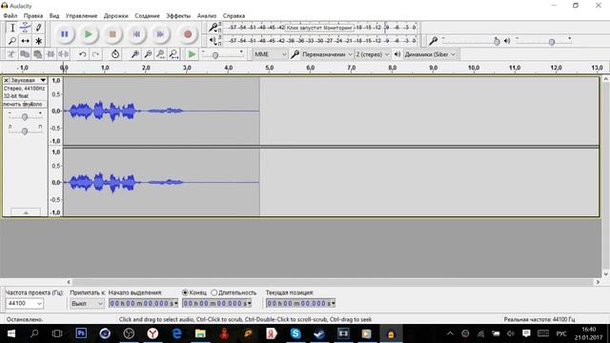This screenshot has height=343, width=610.
Task: Click the red Record button
Action: coord(188,34)
